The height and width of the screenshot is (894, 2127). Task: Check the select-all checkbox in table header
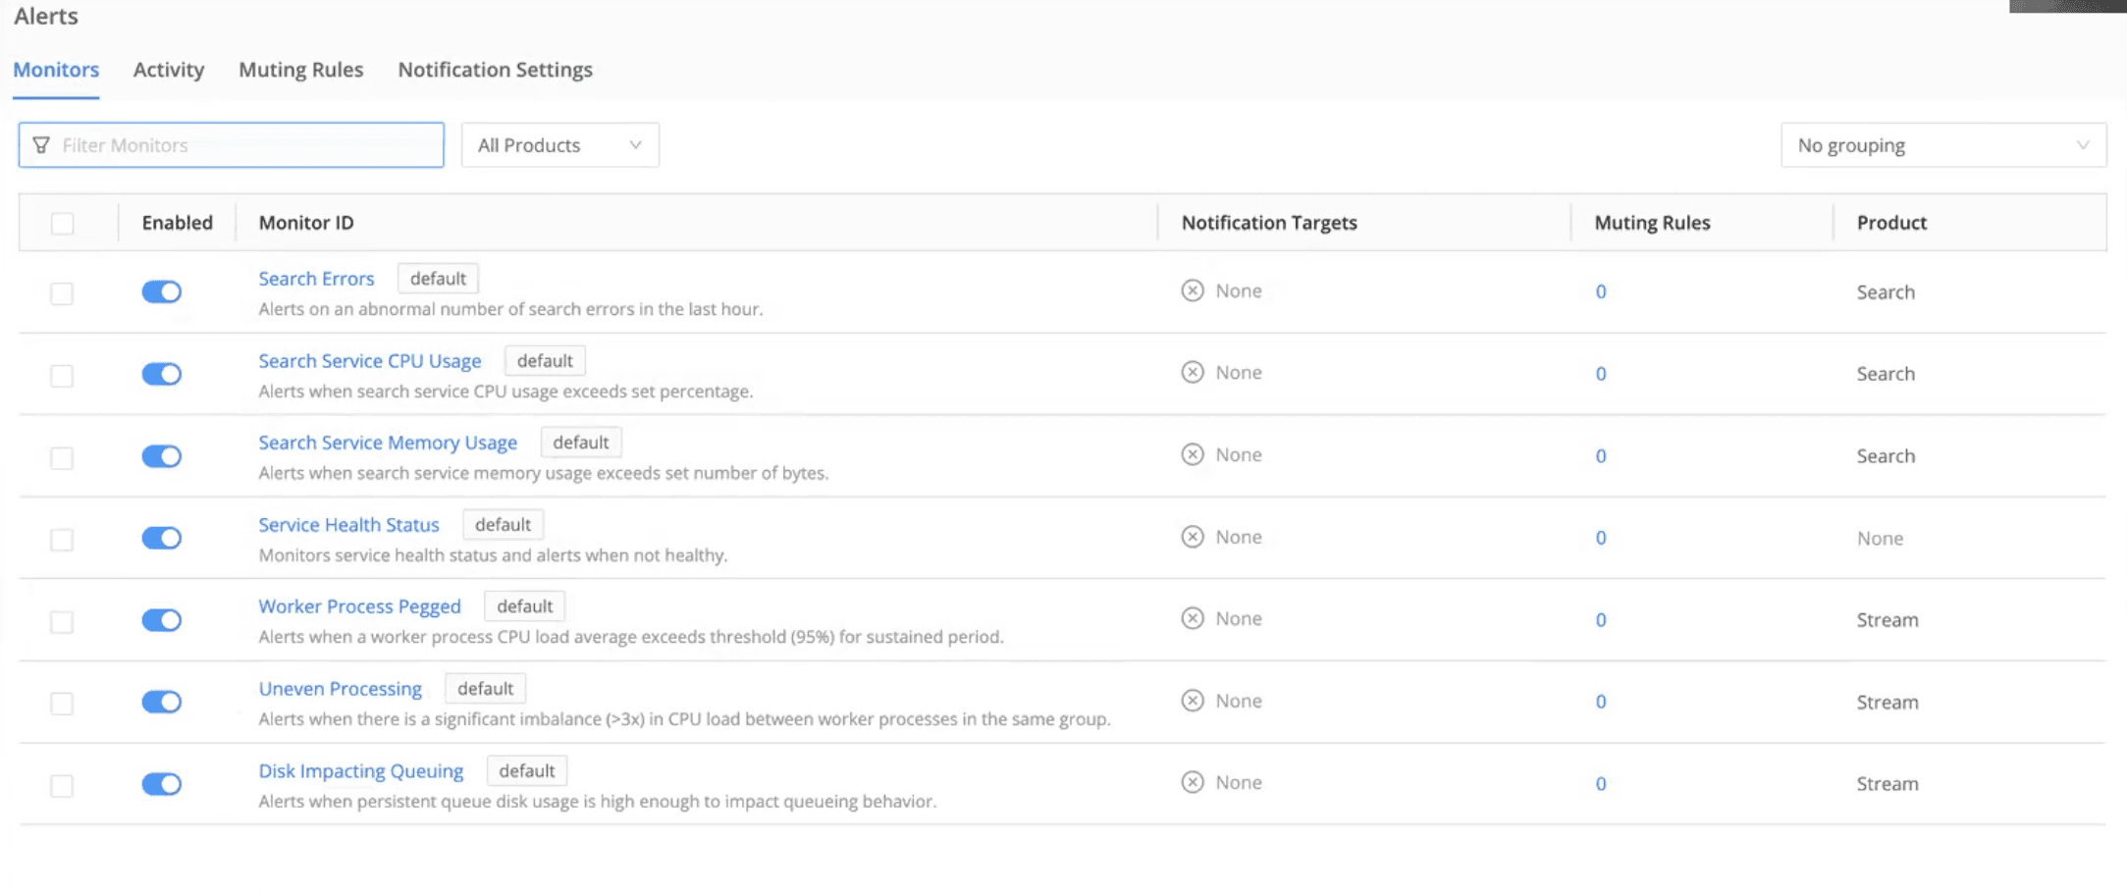(x=63, y=224)
